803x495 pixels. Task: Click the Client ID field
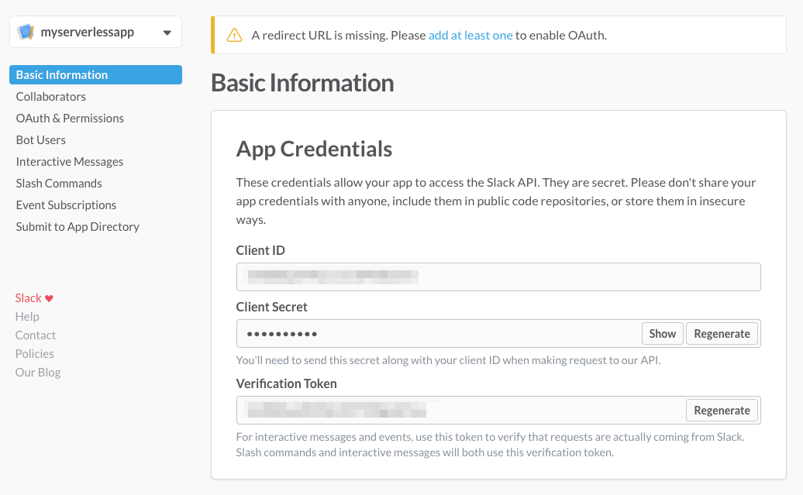[498, 277]
